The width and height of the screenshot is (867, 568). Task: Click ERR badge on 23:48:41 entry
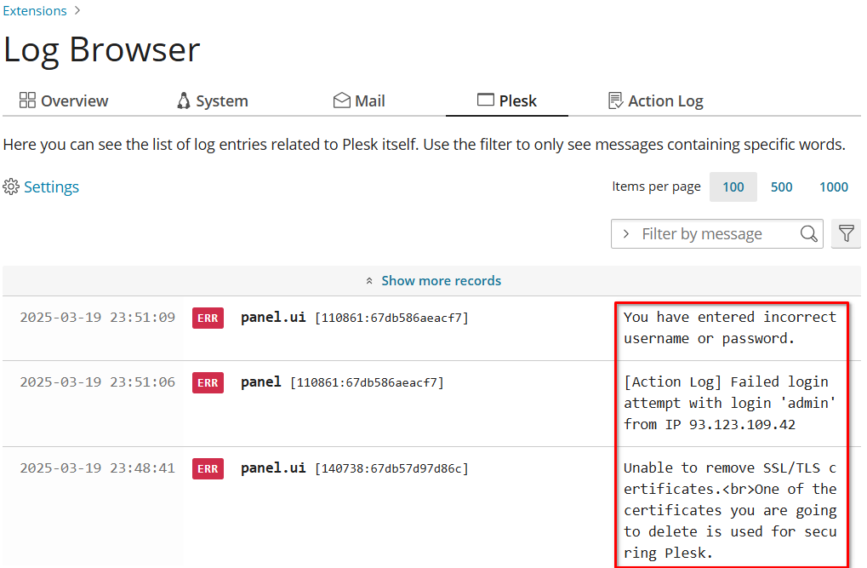coord(208,469)
